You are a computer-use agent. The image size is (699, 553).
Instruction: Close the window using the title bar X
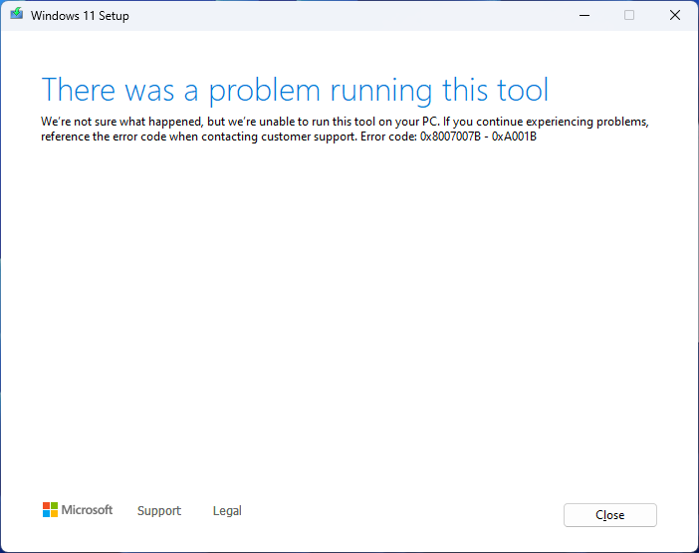click(x=675, y=16)
